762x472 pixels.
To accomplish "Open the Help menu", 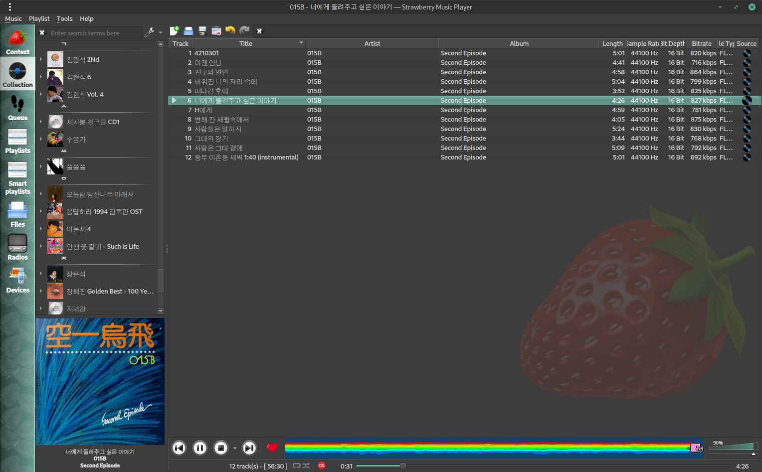I will click(x=86, y=18).
